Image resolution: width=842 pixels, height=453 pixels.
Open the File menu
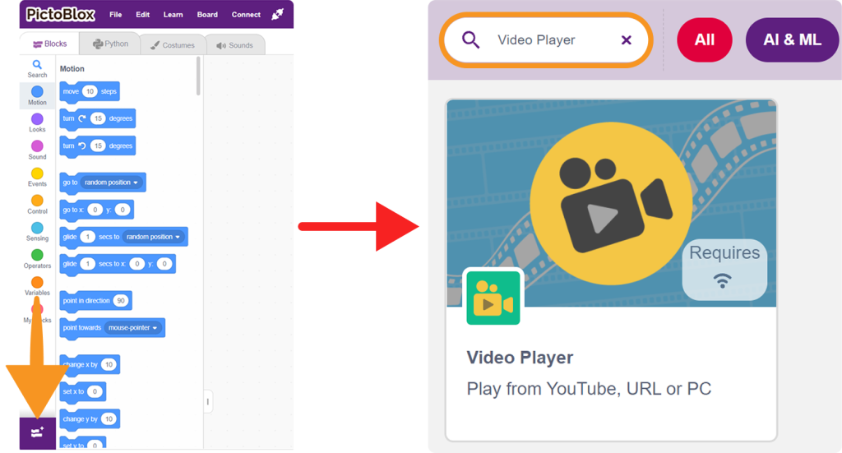click(115, 15)
